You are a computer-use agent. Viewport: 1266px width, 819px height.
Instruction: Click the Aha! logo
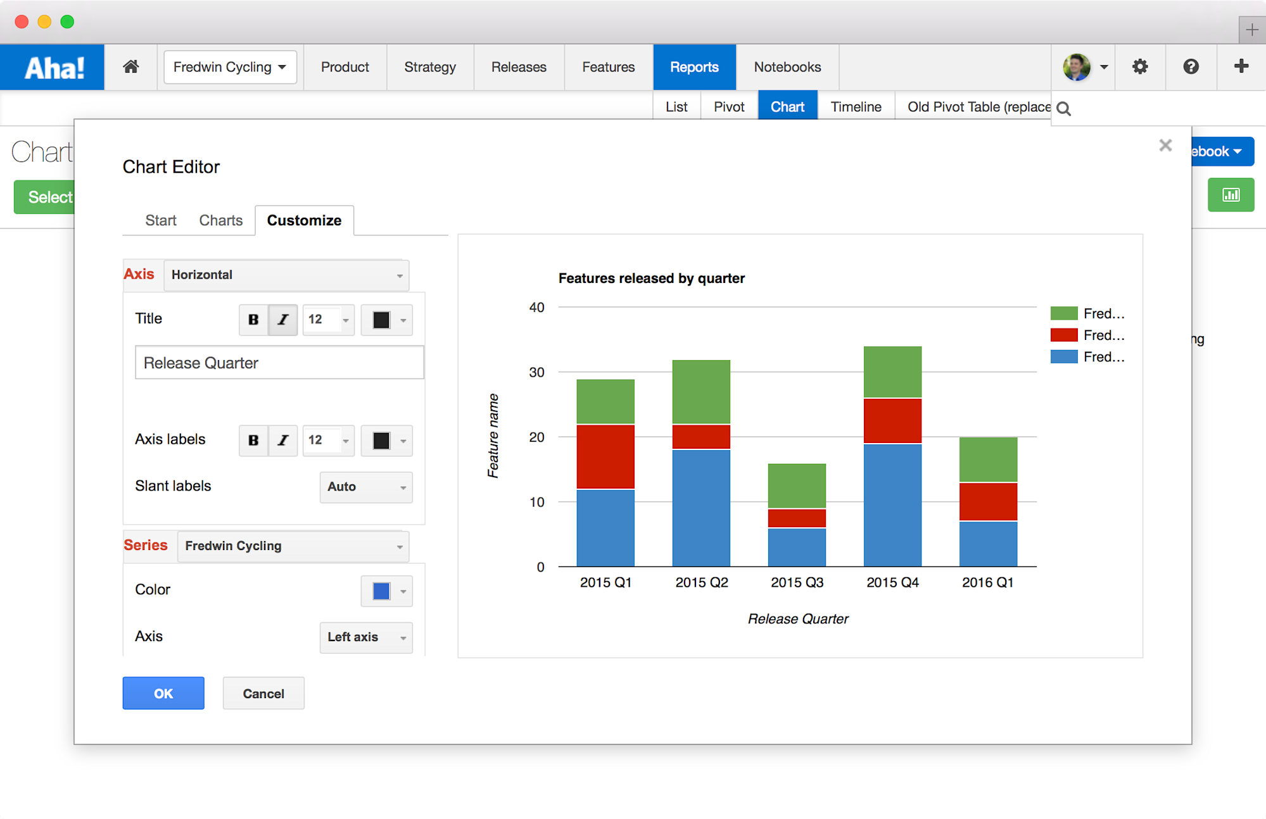click(x=52, y=66)
